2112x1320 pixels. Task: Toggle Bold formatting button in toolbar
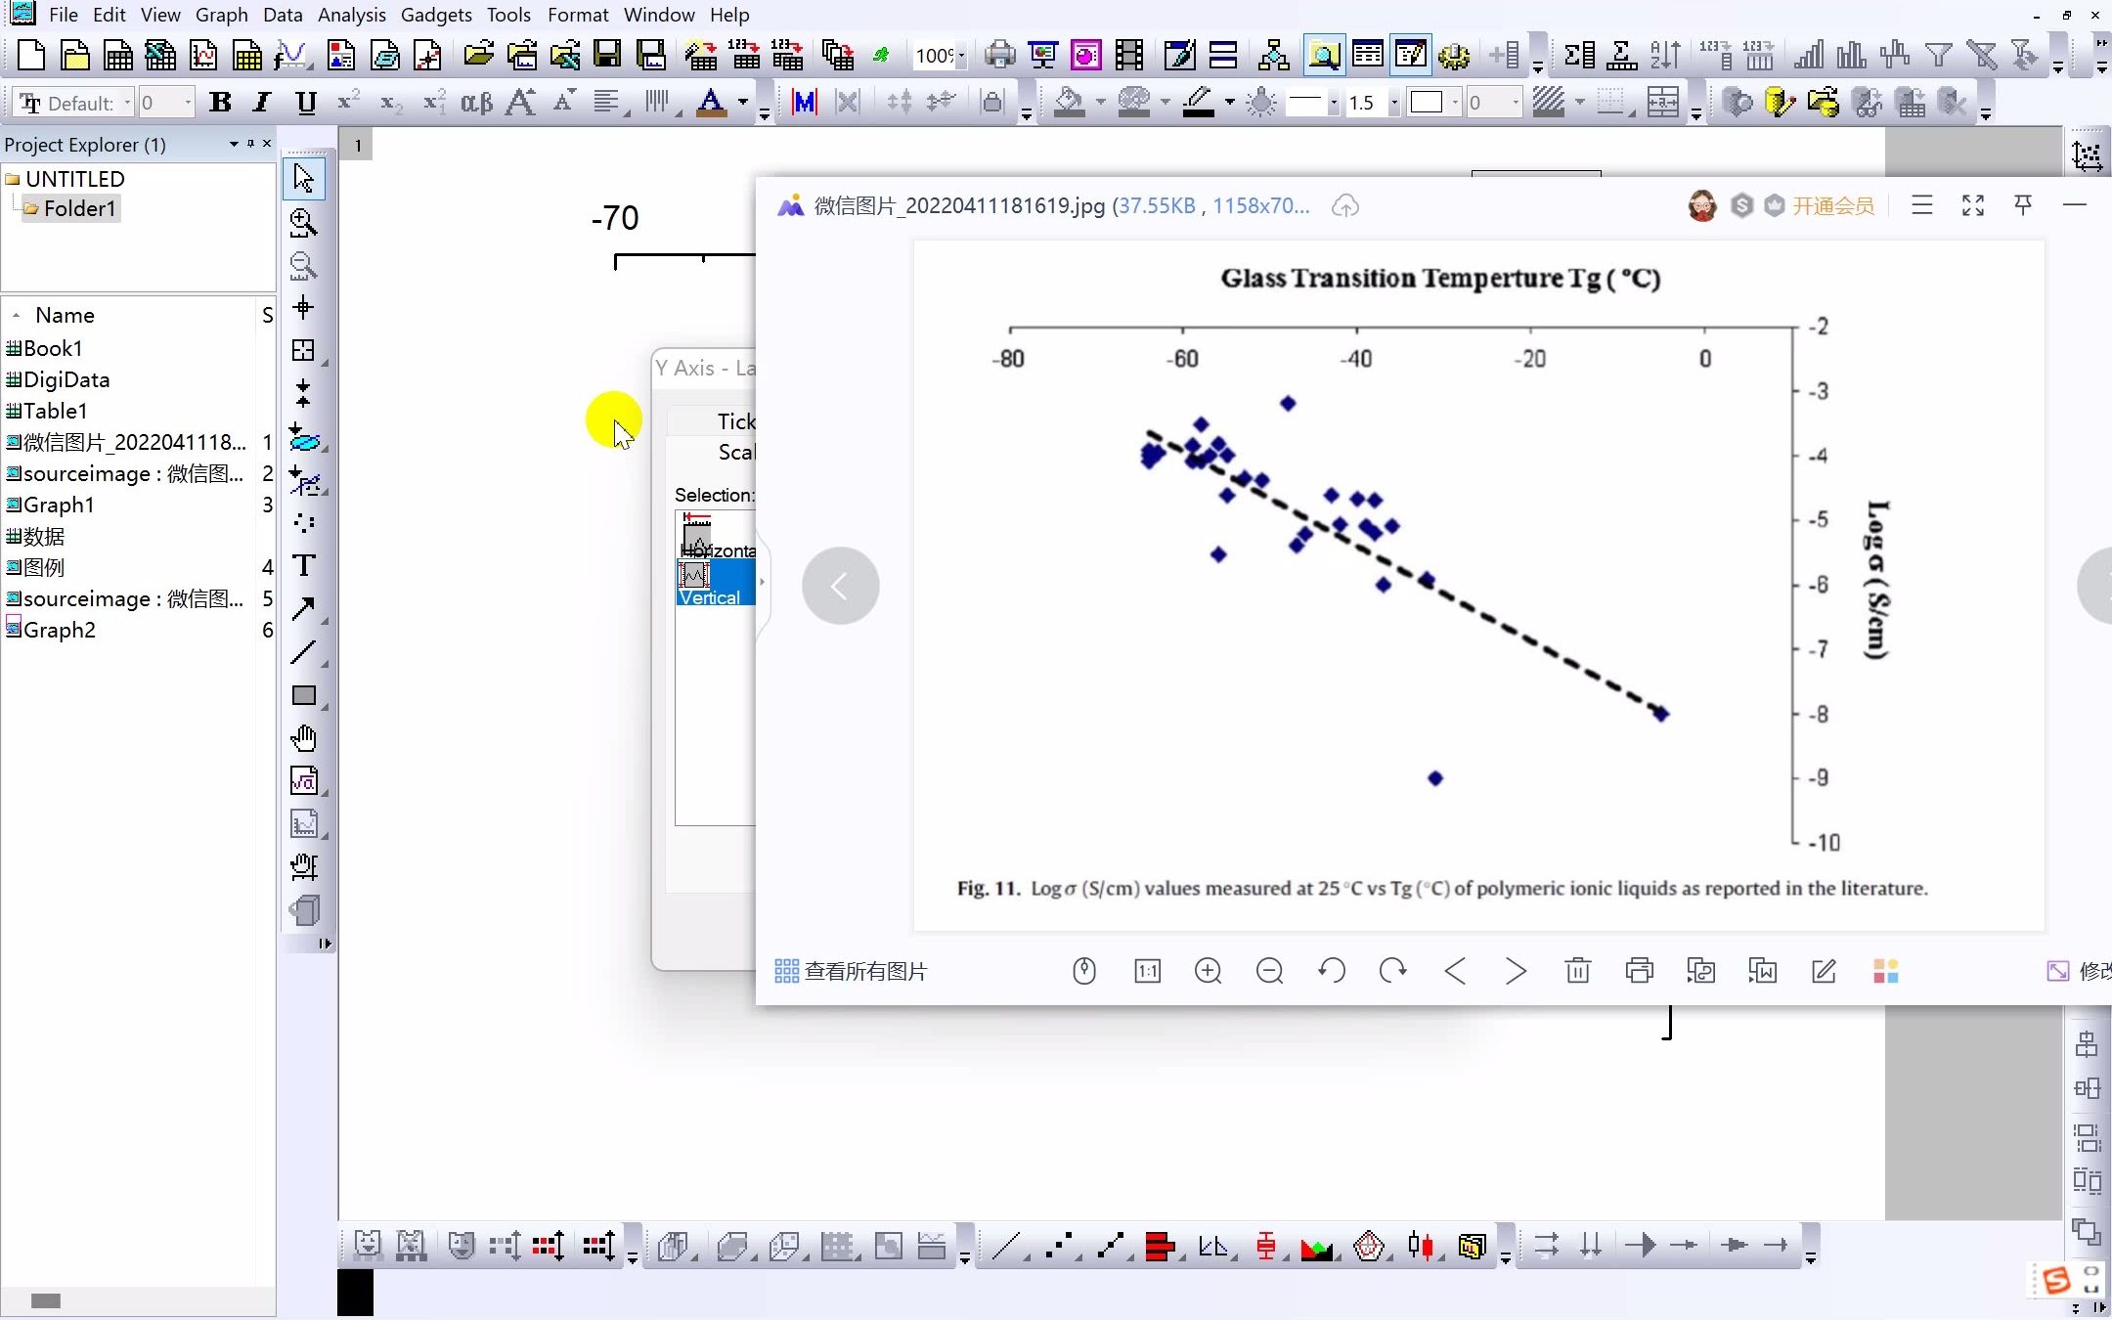(x=220, y=102)
